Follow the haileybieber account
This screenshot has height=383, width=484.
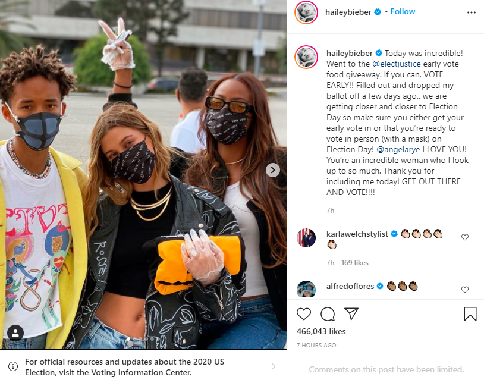[x=403, y=12]
